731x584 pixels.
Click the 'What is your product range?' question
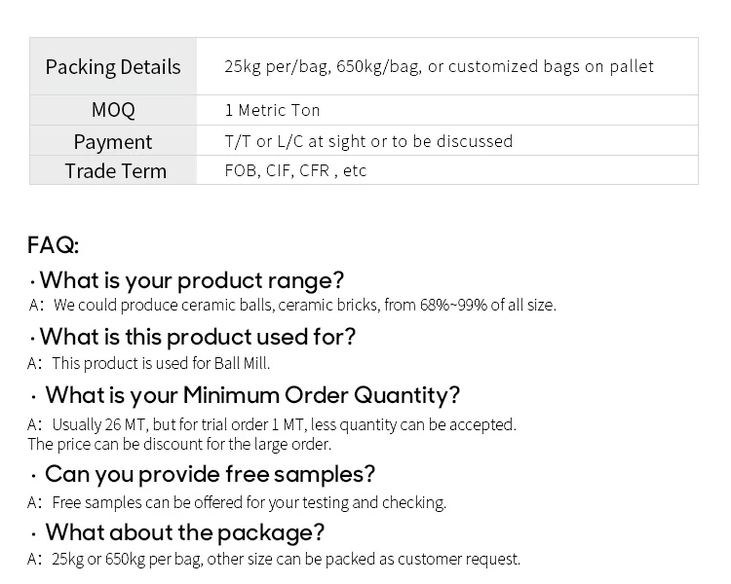(x=192, y=280)
